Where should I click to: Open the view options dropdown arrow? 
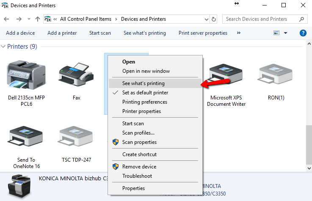point(285,33)
